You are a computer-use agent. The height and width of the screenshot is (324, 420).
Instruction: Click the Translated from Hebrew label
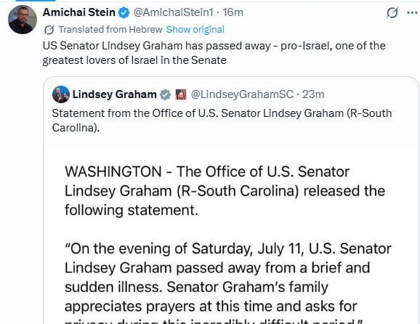click(x=110, y=30)
